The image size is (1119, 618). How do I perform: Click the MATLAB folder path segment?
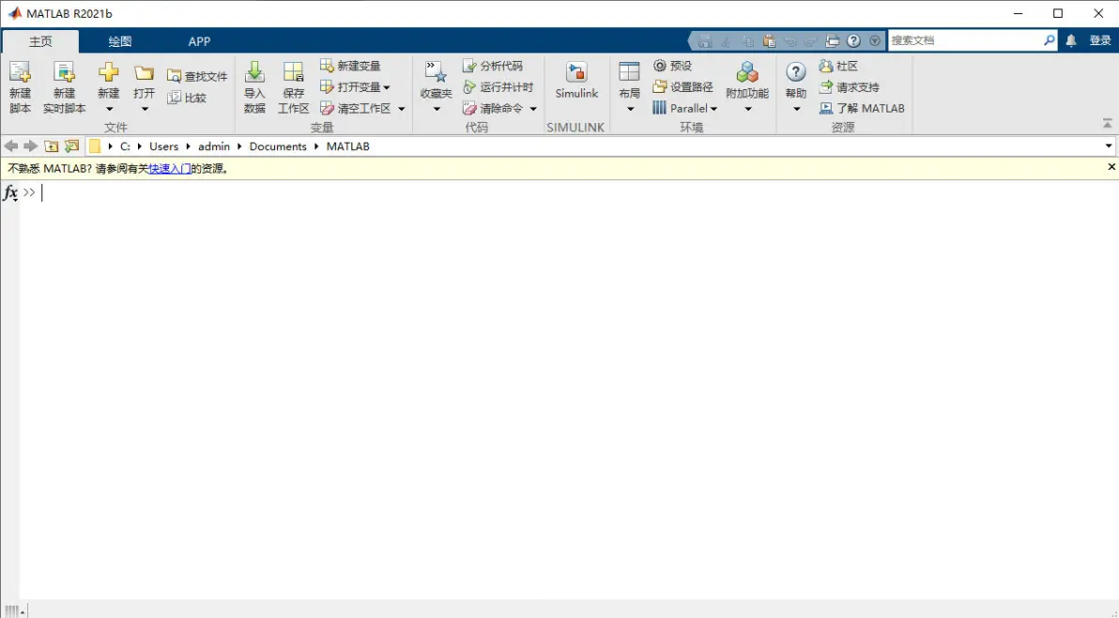[x=348, y=146]
